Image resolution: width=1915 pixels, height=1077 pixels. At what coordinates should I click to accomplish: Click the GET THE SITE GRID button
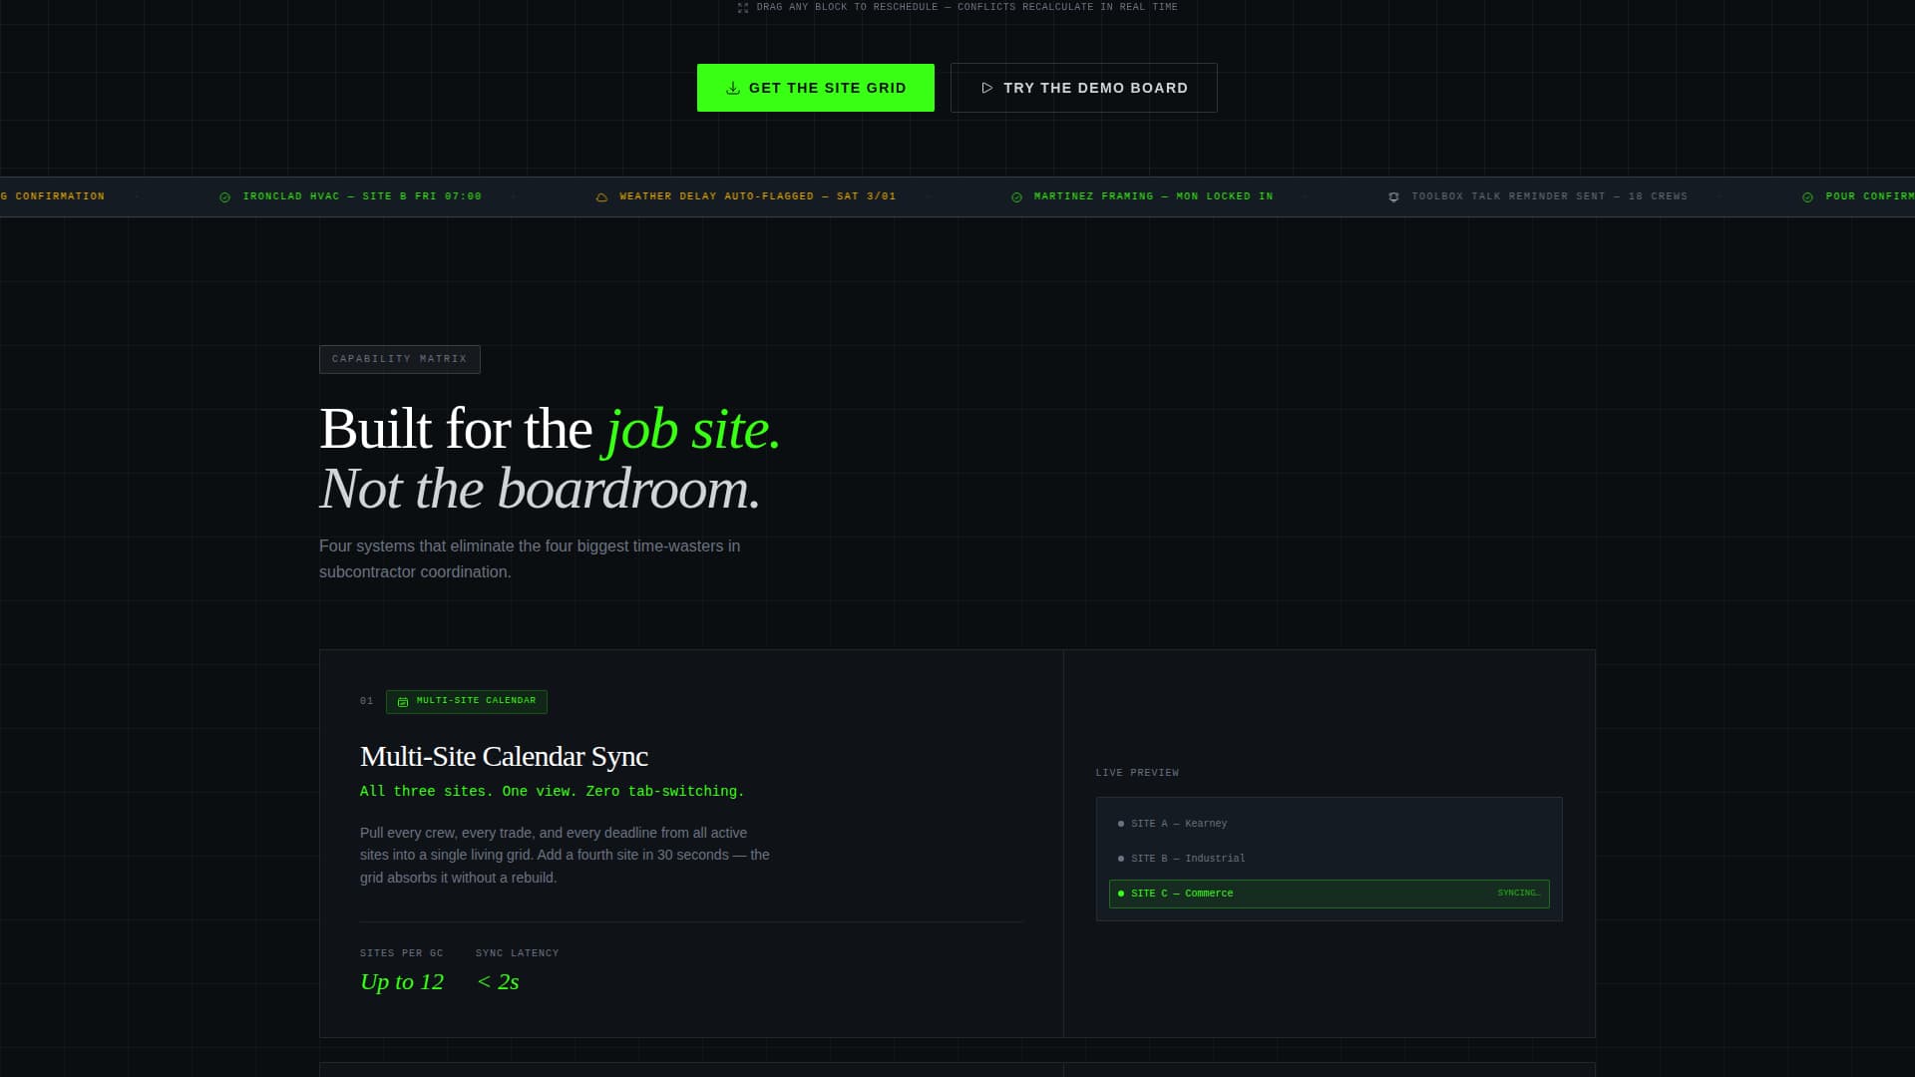tap(815, 88)
